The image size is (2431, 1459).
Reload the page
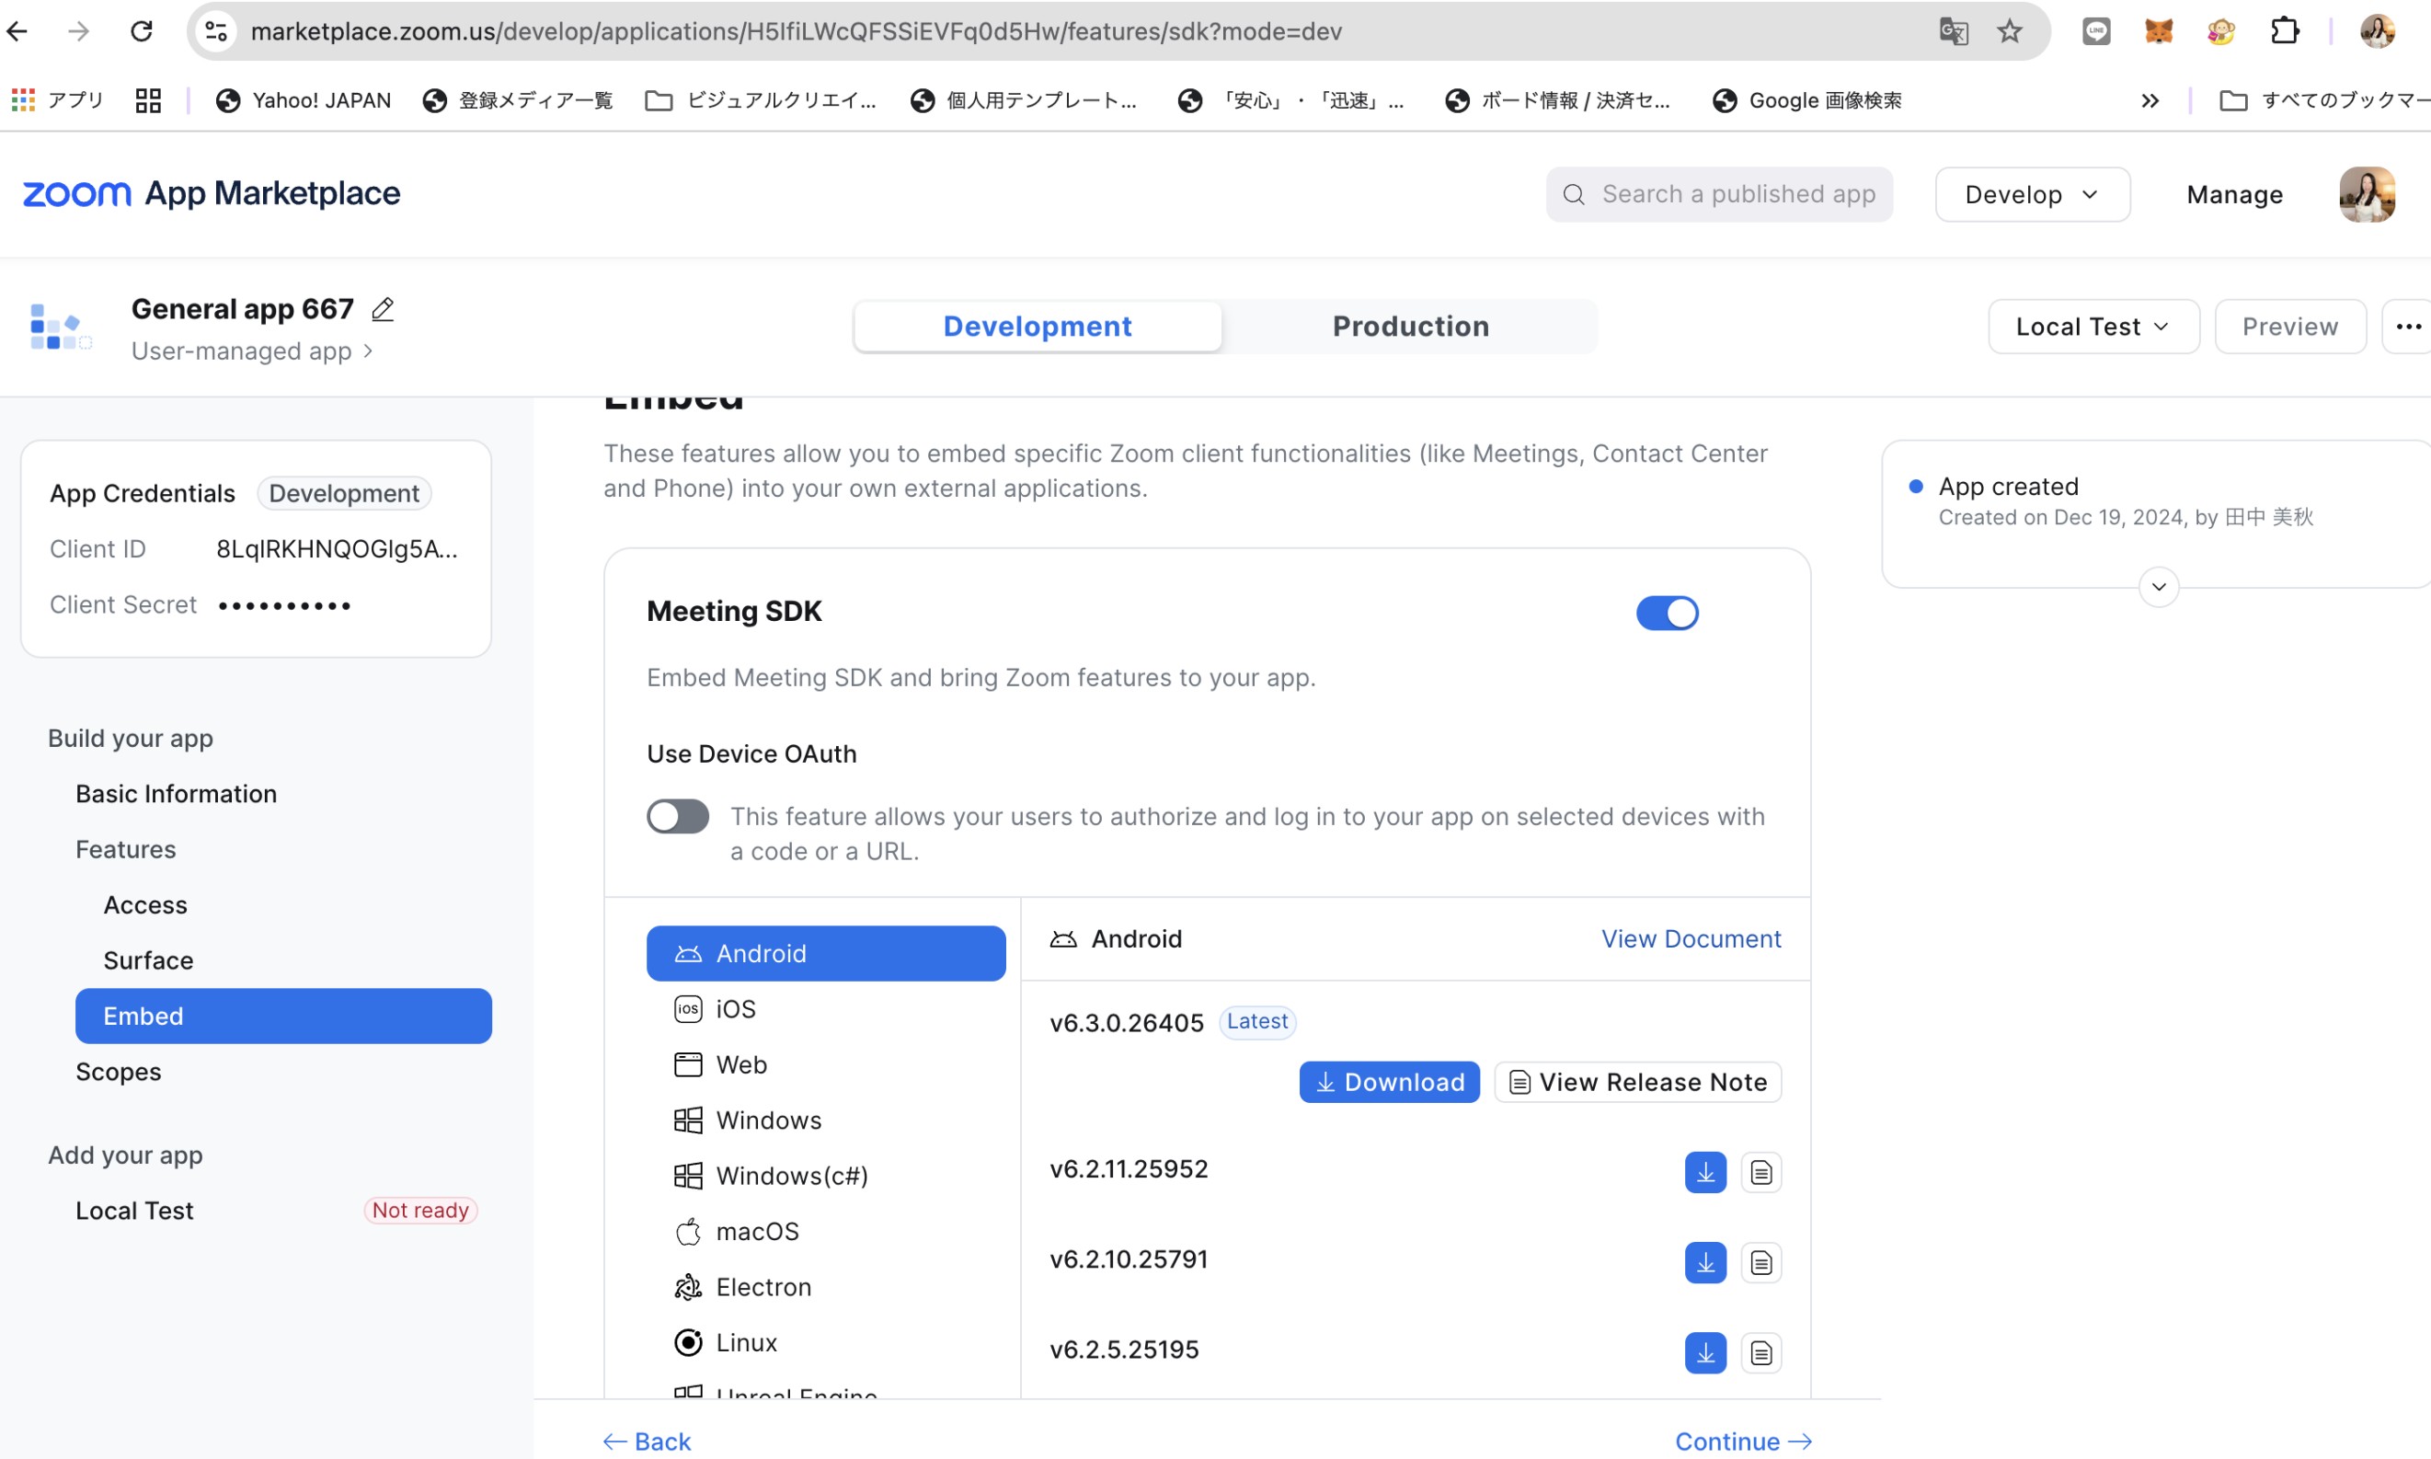[142, 31]
